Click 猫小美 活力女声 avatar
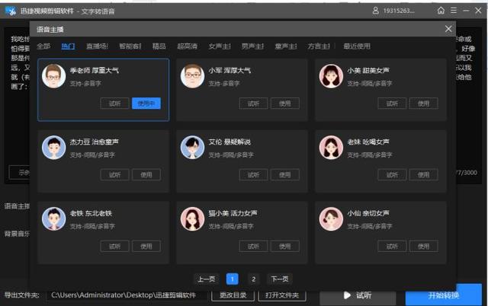Viewport: 488px width, 306px height. click(x=192, y=218)
